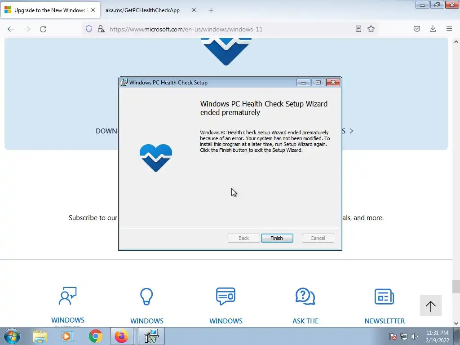Bookmark this page with the star icon
The height and width of the screenshot is (345, 460).
[371, 29]
